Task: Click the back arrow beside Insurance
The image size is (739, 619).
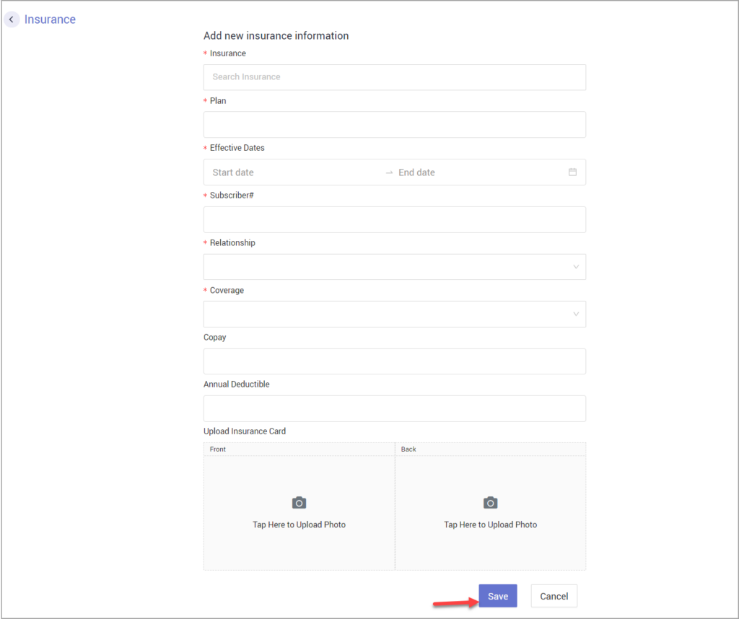Action: 12,19
